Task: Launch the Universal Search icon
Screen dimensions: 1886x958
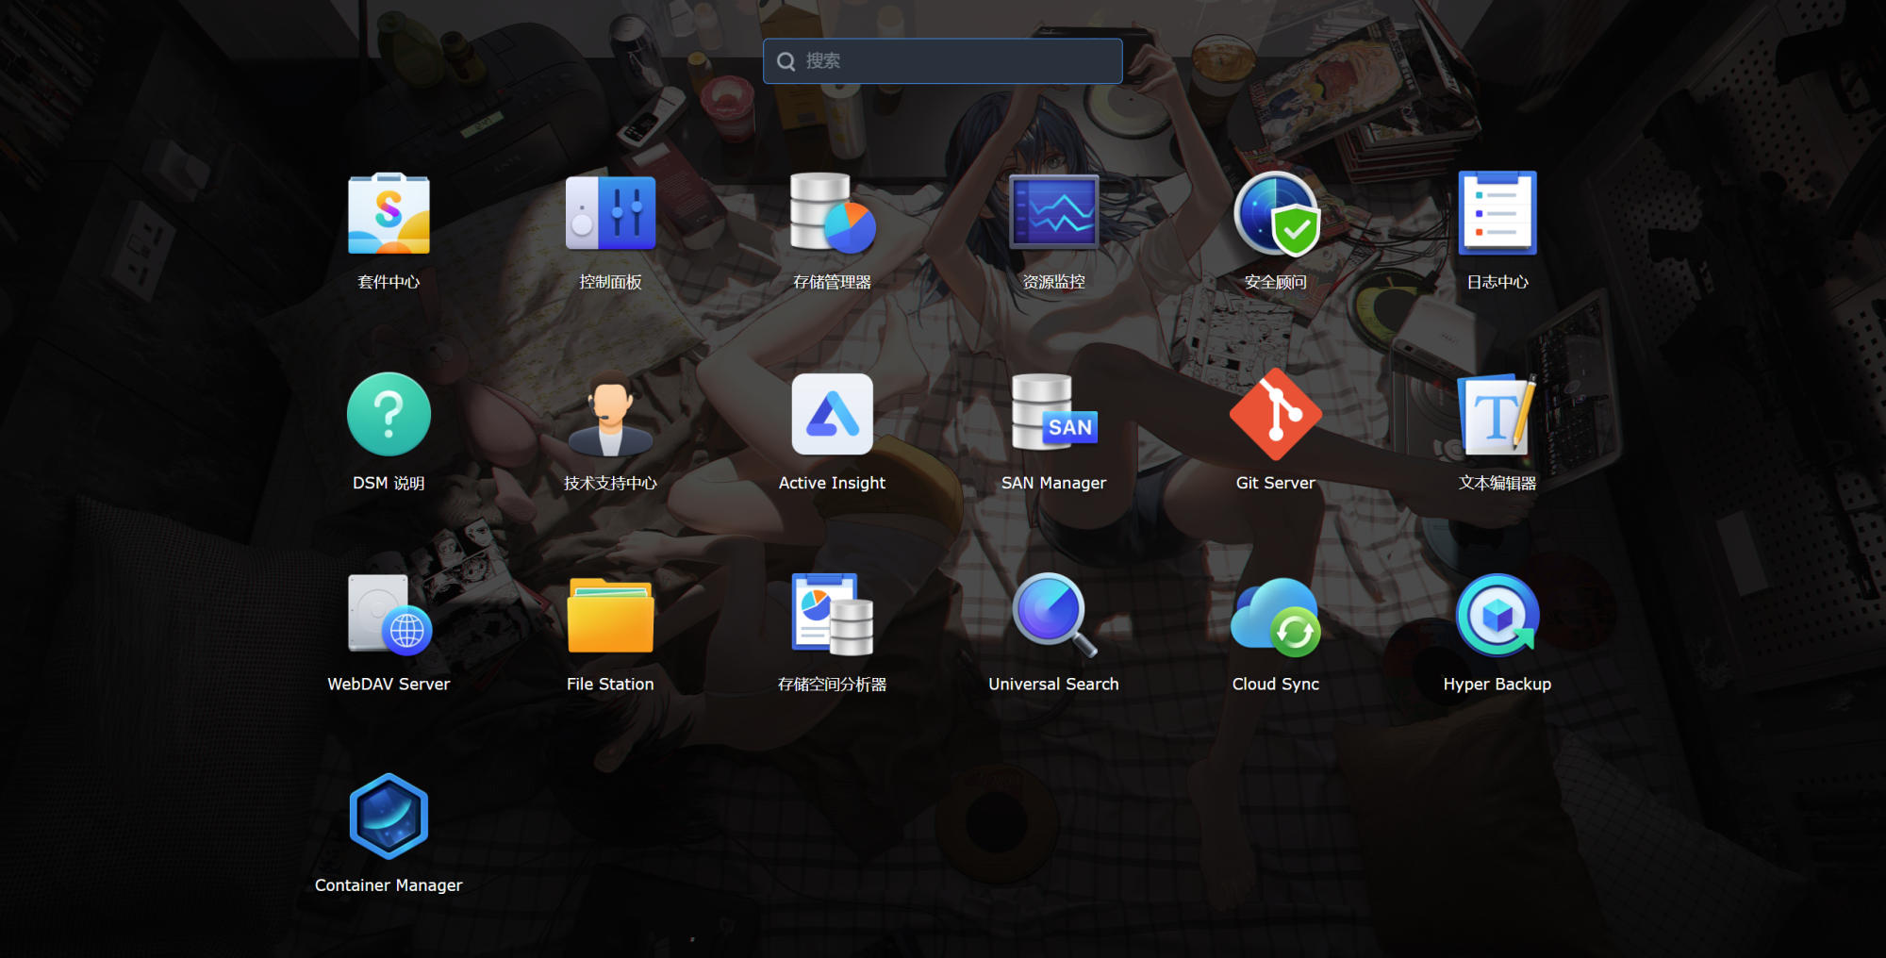Action: (x=1054, y=615)
